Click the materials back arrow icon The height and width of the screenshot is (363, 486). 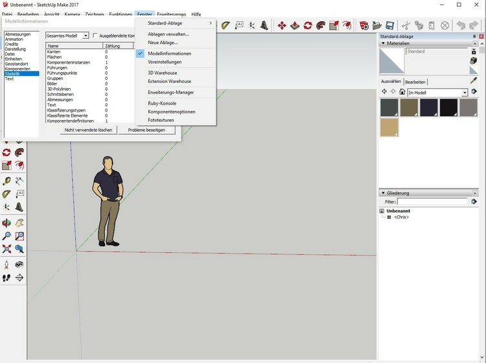coord(384,91)
